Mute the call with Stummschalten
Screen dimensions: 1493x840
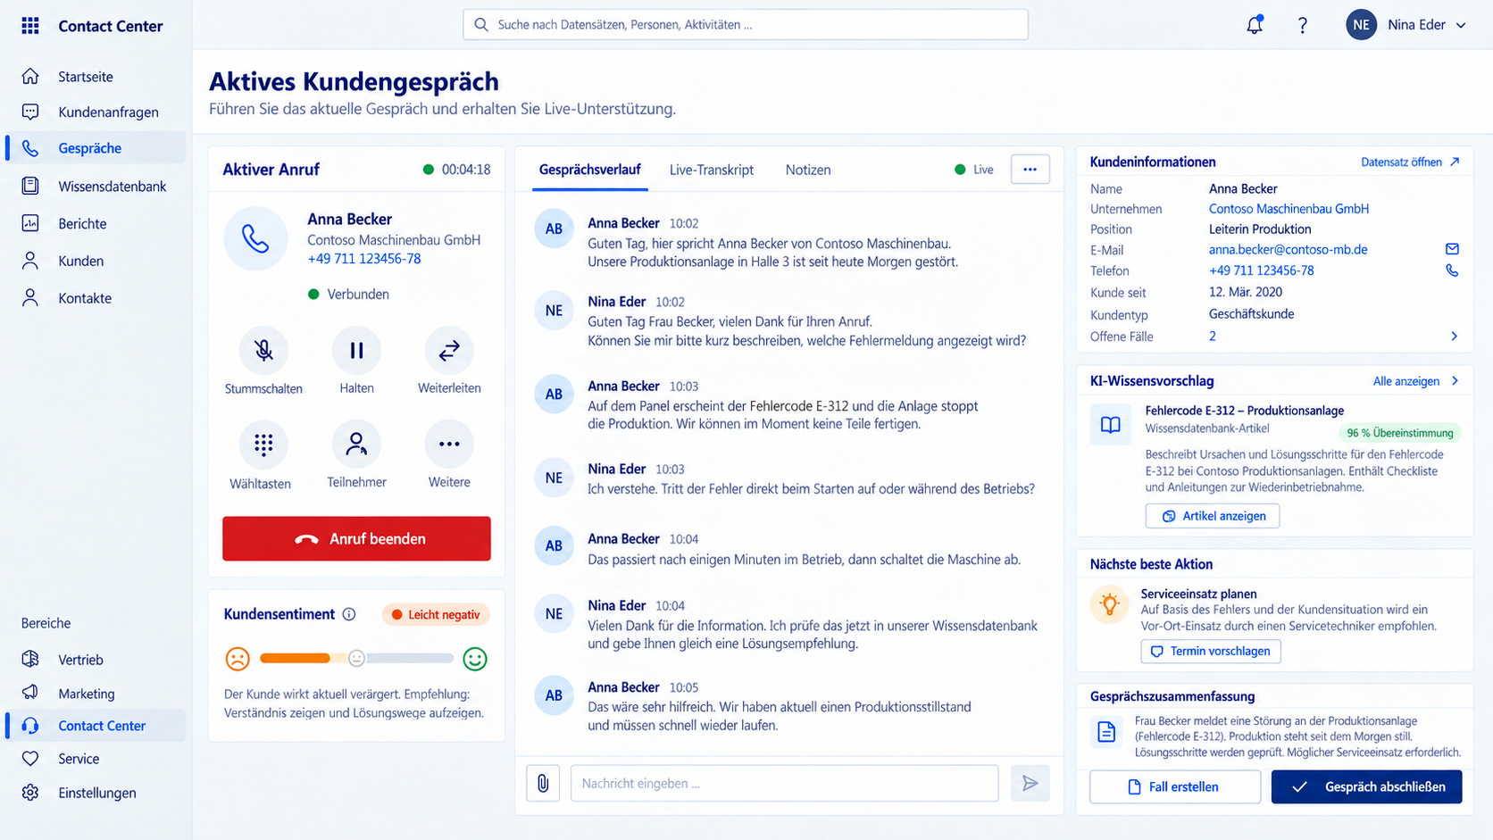click(263, 350)
